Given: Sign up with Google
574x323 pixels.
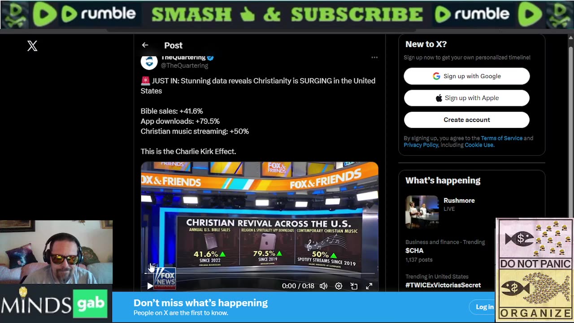Looking at the screenshot, I should tap(467, 76).
